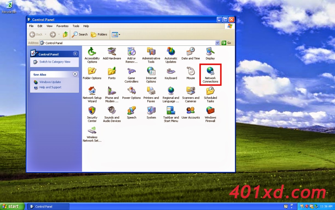Open the Recycle Bin desktop icon
Screen dimensions: 335x210
[9, 7]
